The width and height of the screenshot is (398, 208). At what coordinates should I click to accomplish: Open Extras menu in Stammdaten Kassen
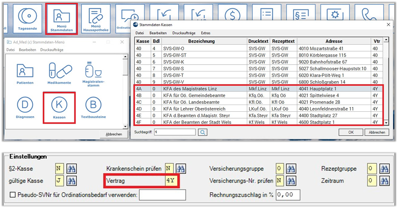point(205,33)
